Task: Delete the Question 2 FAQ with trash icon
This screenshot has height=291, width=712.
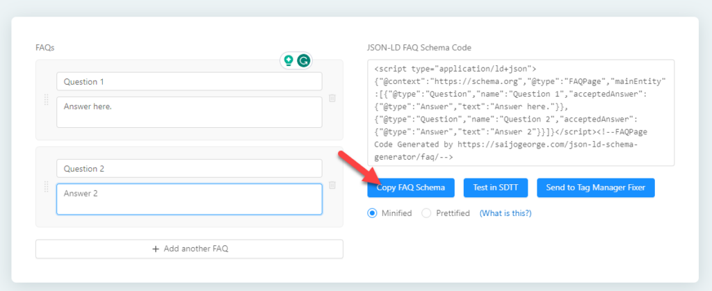Action: 332,185
